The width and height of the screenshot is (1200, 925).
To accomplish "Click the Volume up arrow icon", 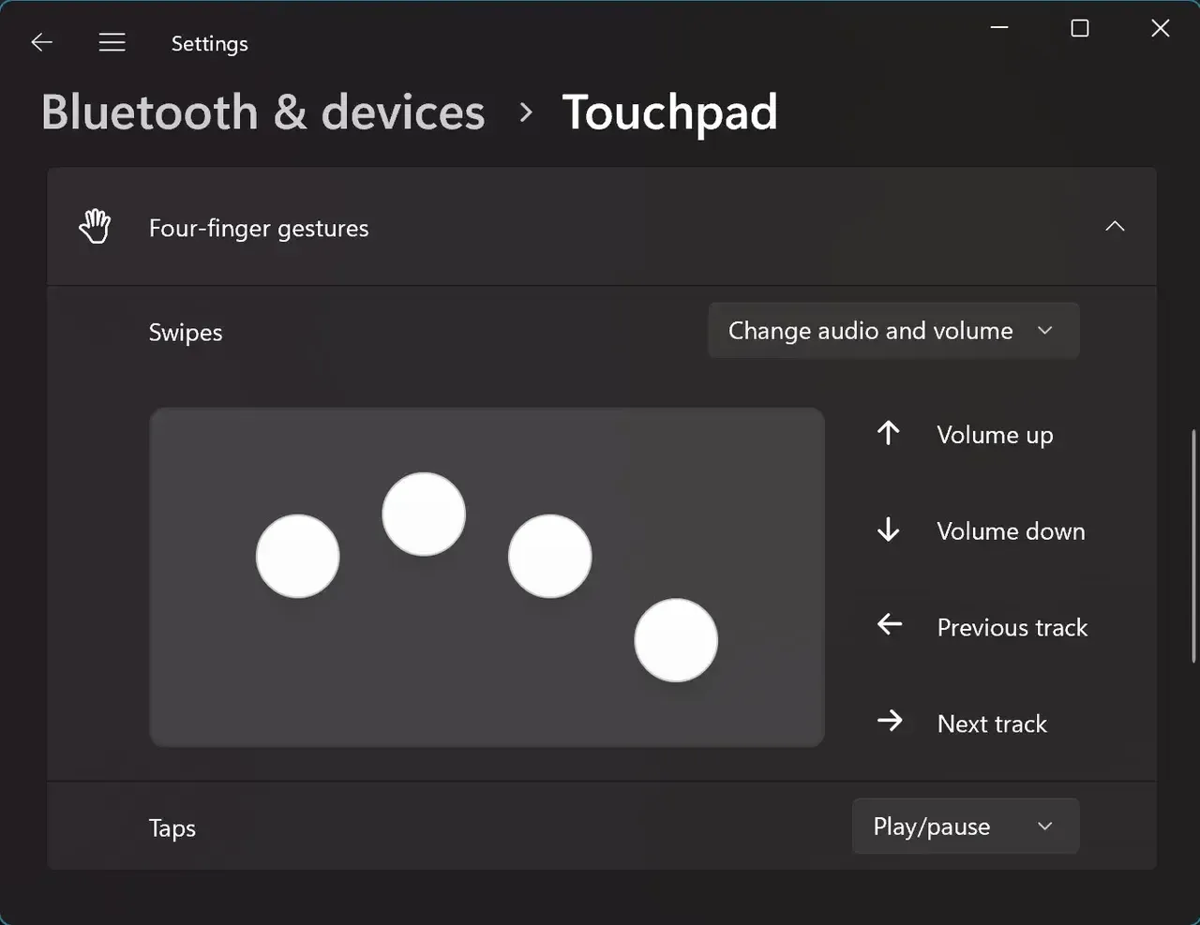I will click(x=888, y=433).
